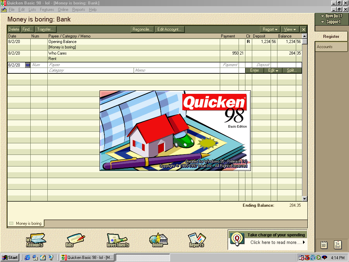Expand the How Do I? menu
The image size is (349, 262).
[331, 16]
